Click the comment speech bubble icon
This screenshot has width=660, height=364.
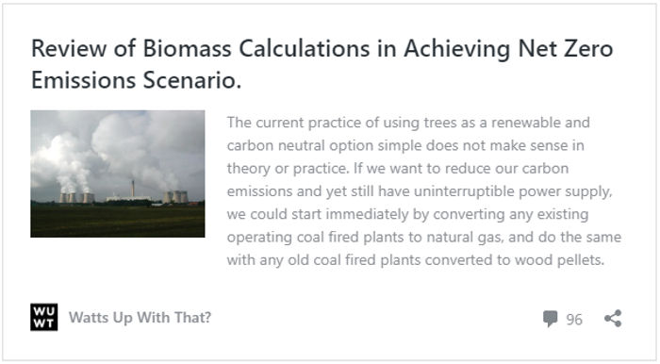click(550, 319)
